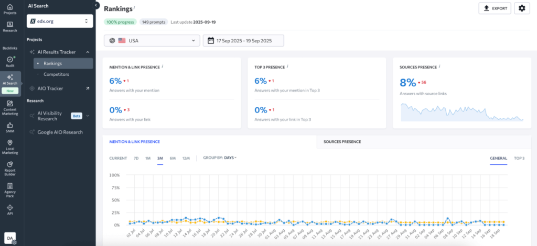Click the Export button
Screen dimensions: 537x246
point(495,8)
